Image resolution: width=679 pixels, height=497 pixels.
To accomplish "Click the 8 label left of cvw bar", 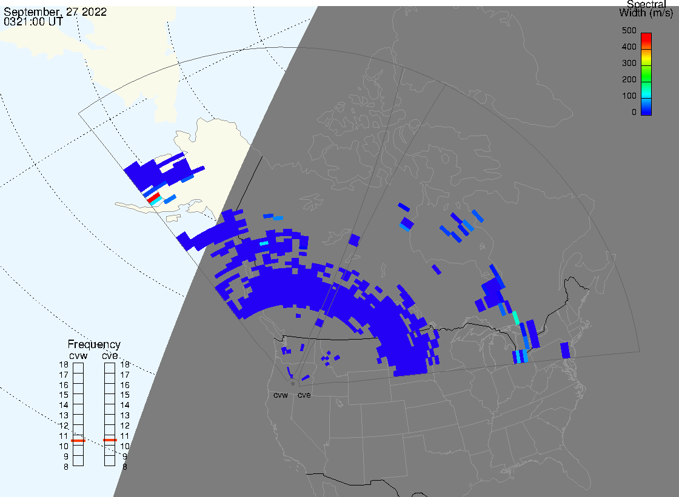I will coord(66,467).
